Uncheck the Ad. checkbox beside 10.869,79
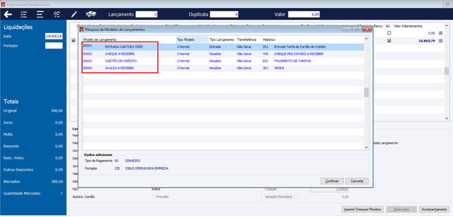The height and width of the screenshot is (217, 453). (389, 41)
